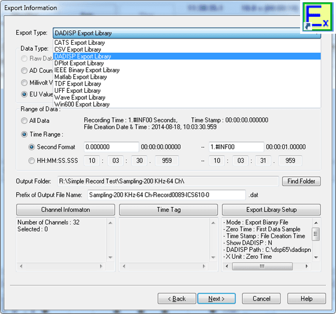
Task: Click "- Show DADISP : N" line
Action: pyautogui.click(x=248, y=243)
